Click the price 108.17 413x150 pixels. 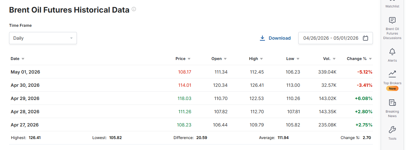click(185, 72)
